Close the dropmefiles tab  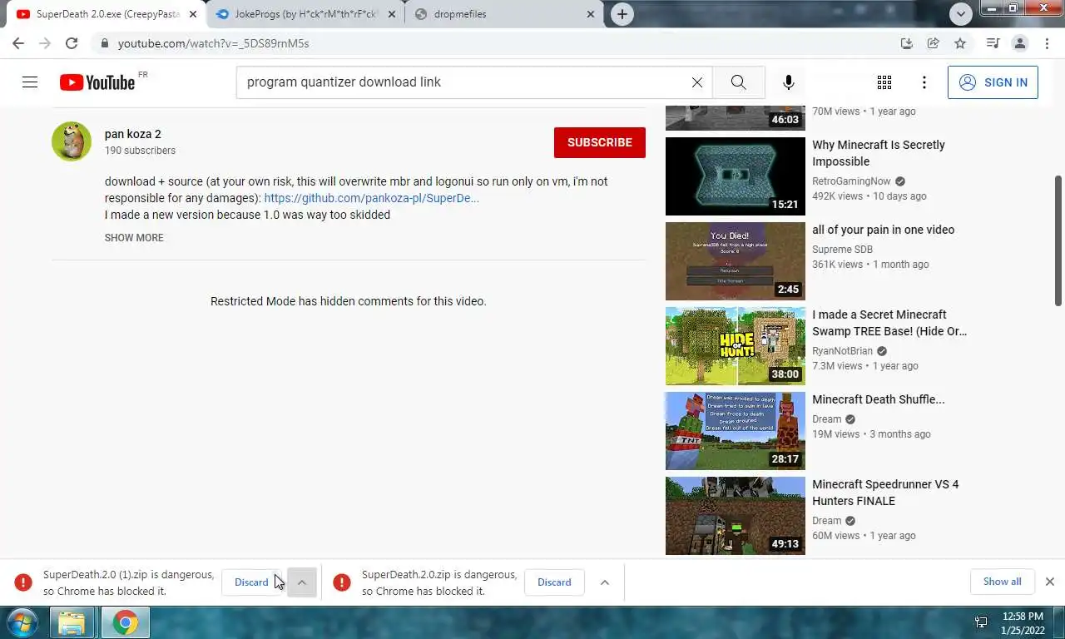[x=592, y=14]
